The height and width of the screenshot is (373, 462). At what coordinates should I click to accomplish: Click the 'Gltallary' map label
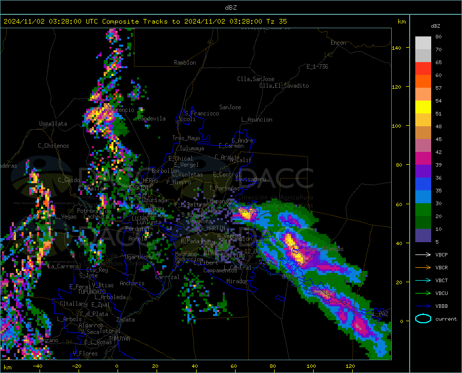73,304
